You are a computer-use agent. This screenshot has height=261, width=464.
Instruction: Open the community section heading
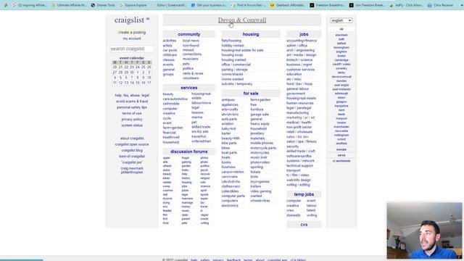coord(188,34)
